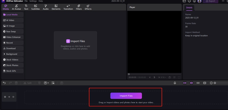Open Face Swap tool
Viewport: 228px width, 110px height.
click(x=13, y=31)
